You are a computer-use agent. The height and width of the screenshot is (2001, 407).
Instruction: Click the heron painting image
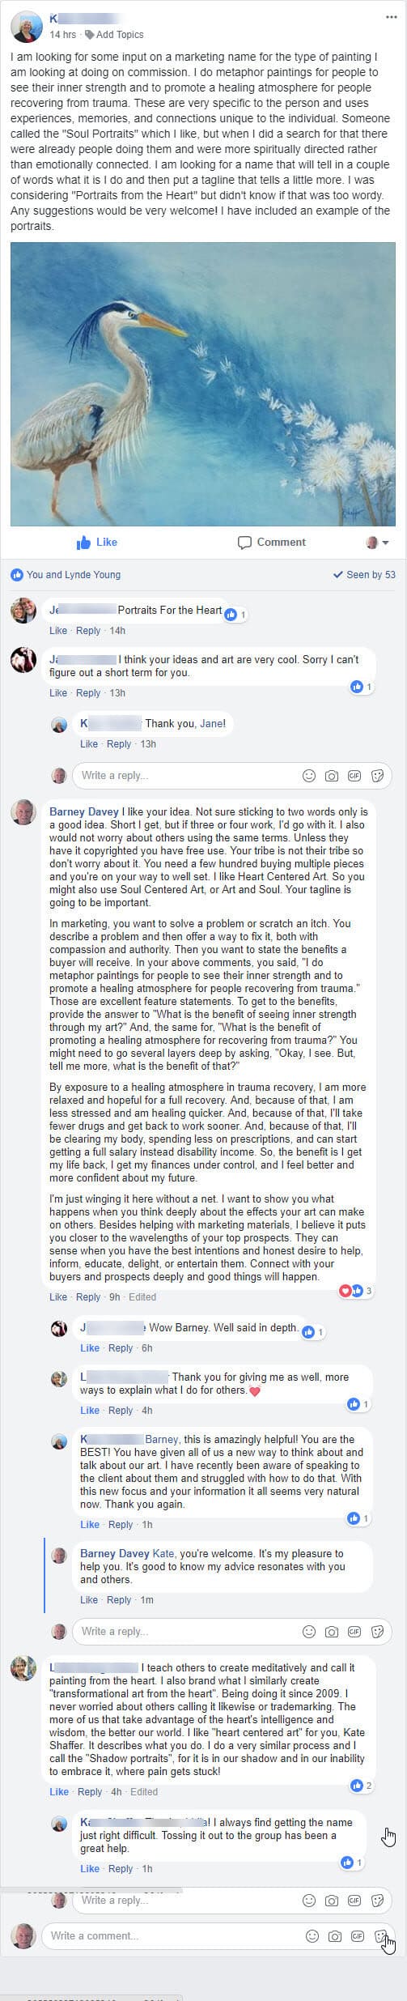coord(203,384)
